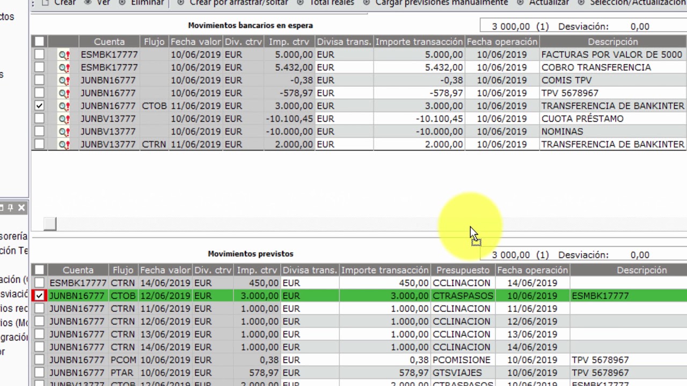Click magnifier icon on 2.000,00 TRANSFERENCIA DE BANKINTER row
The height and width of the screenshot is (386, 687).
tap(64, 145)
